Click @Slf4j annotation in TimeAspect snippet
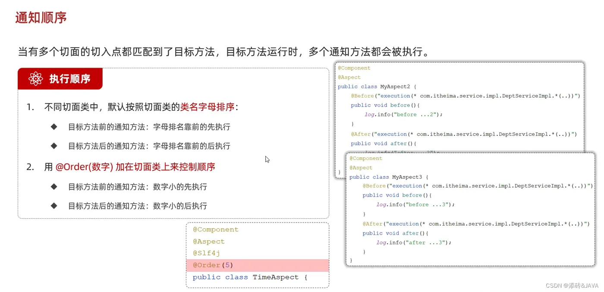The height and width of the screenshot is (292, 604). pos(206,253)
